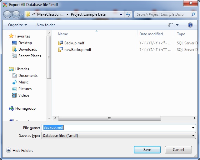Open the File name dropdown arrow
The image size is (200, 160).
coord(193,128)
